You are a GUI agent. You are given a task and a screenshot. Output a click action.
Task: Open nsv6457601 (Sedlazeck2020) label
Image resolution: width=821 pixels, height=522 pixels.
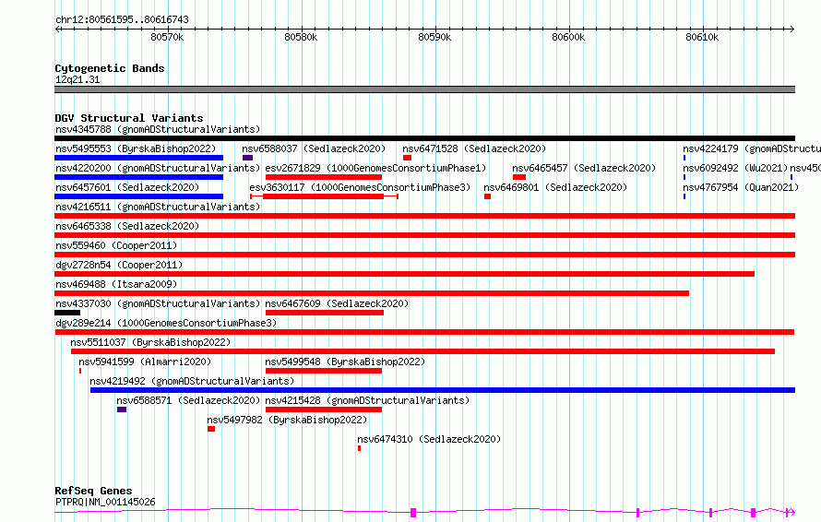[127, 187]
